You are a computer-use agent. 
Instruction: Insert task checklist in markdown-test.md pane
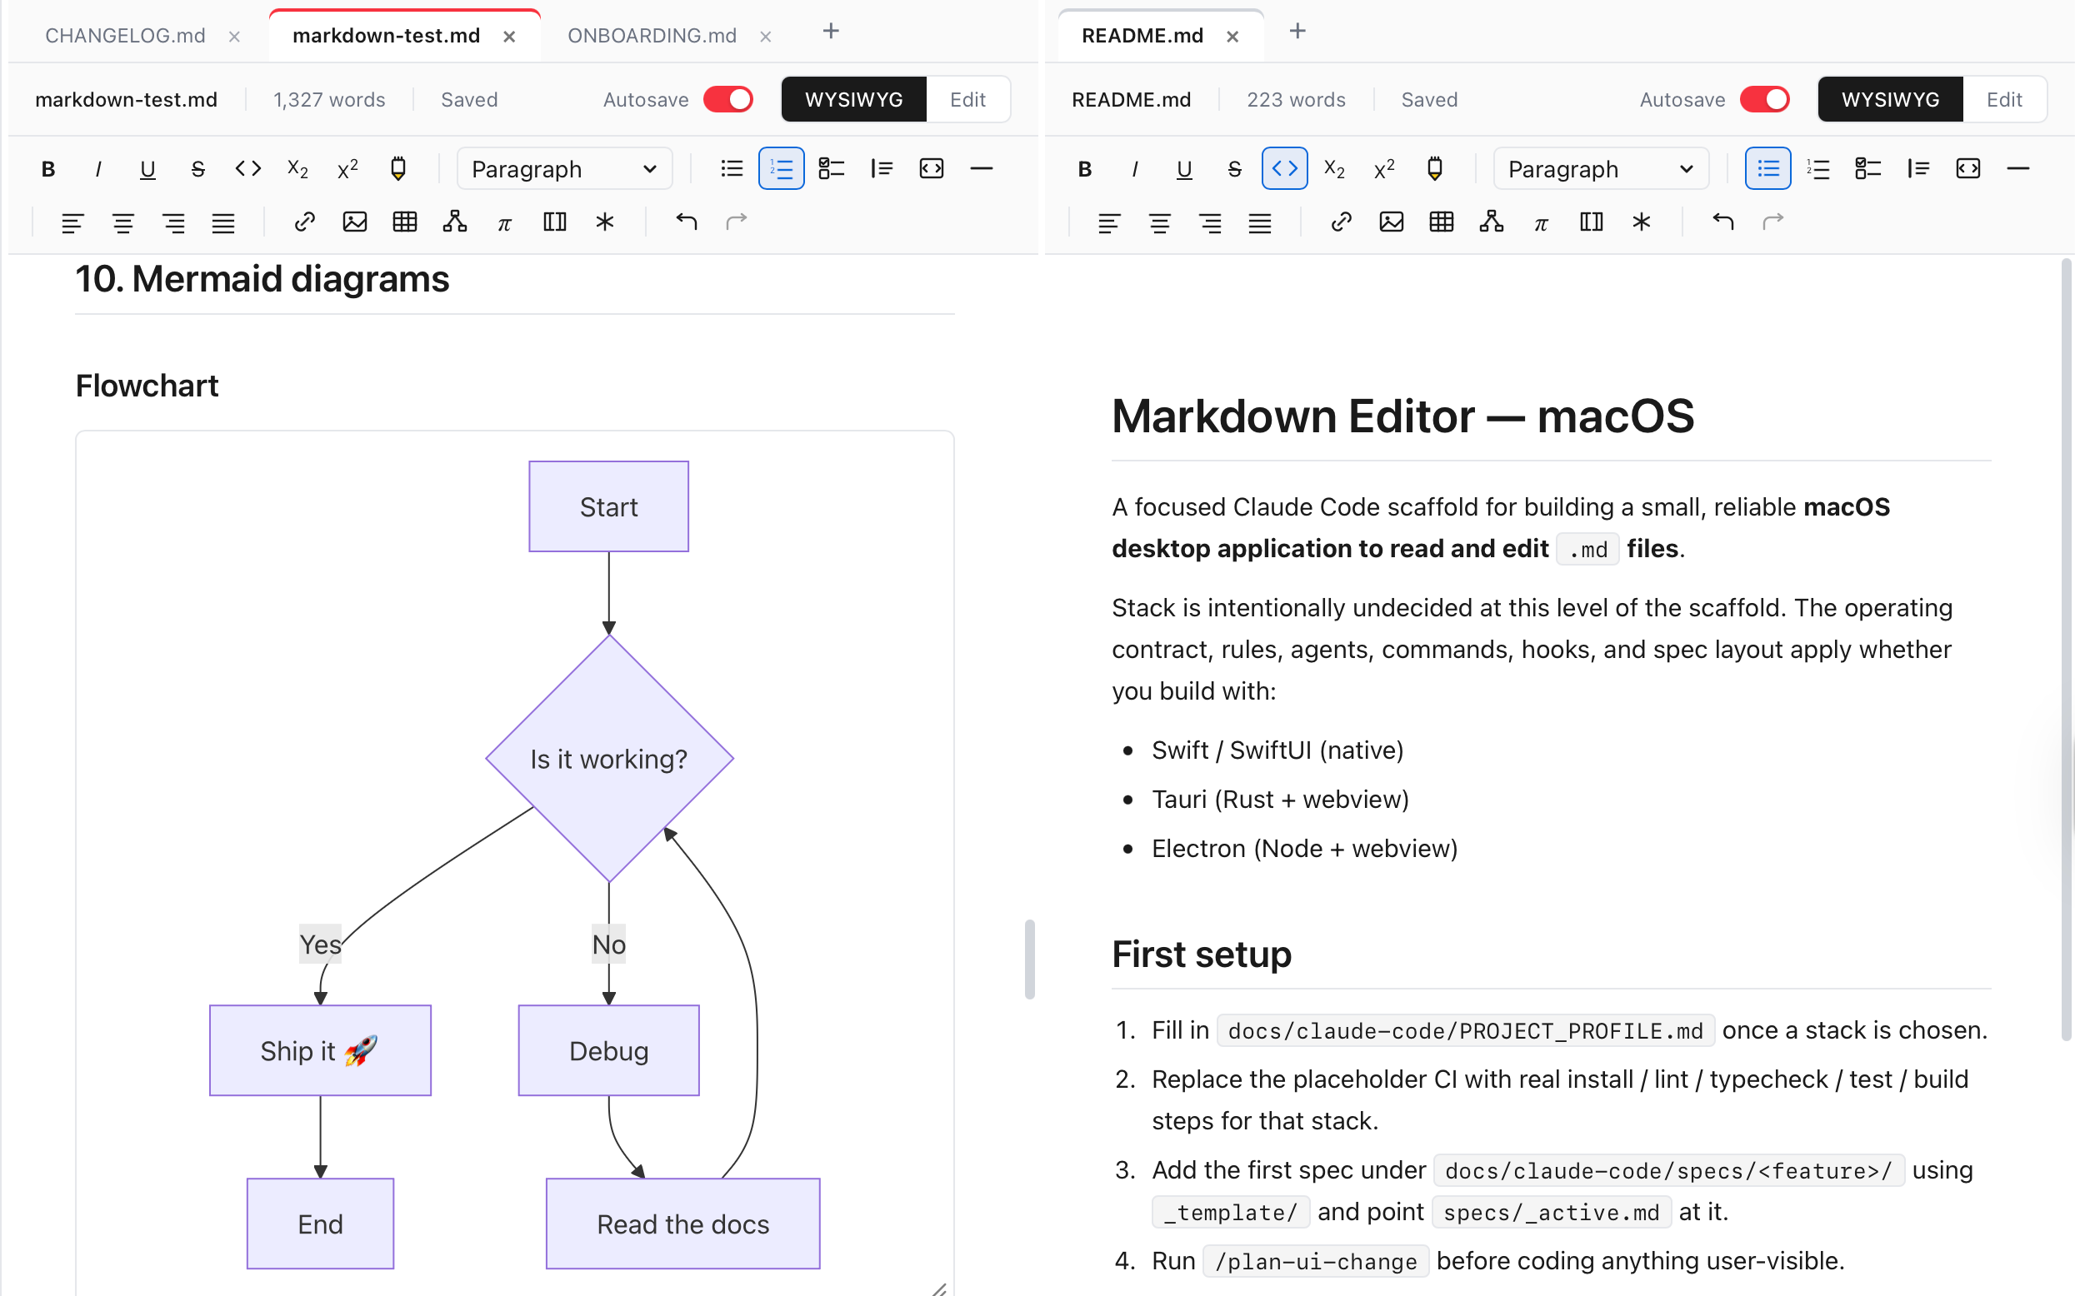[x=831, y=169]
